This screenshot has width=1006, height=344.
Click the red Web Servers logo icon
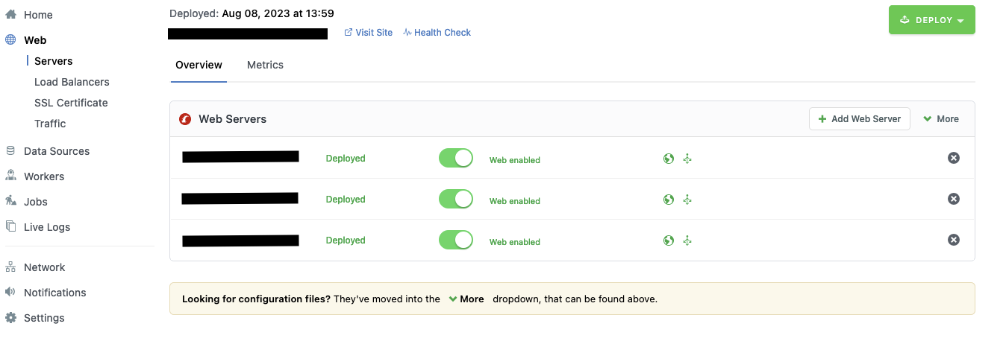(185, 119)
